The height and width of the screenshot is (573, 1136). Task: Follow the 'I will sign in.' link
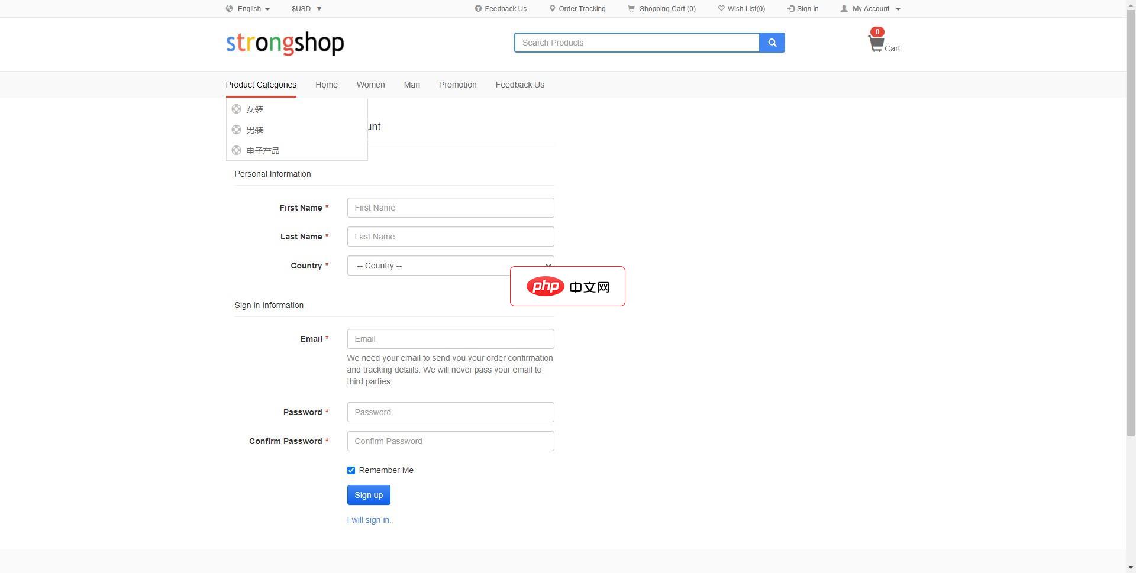coord(369,520)
